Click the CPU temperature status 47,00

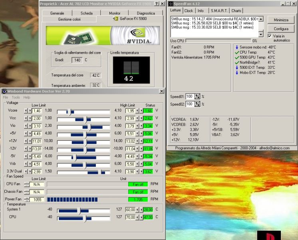[148, 217]
